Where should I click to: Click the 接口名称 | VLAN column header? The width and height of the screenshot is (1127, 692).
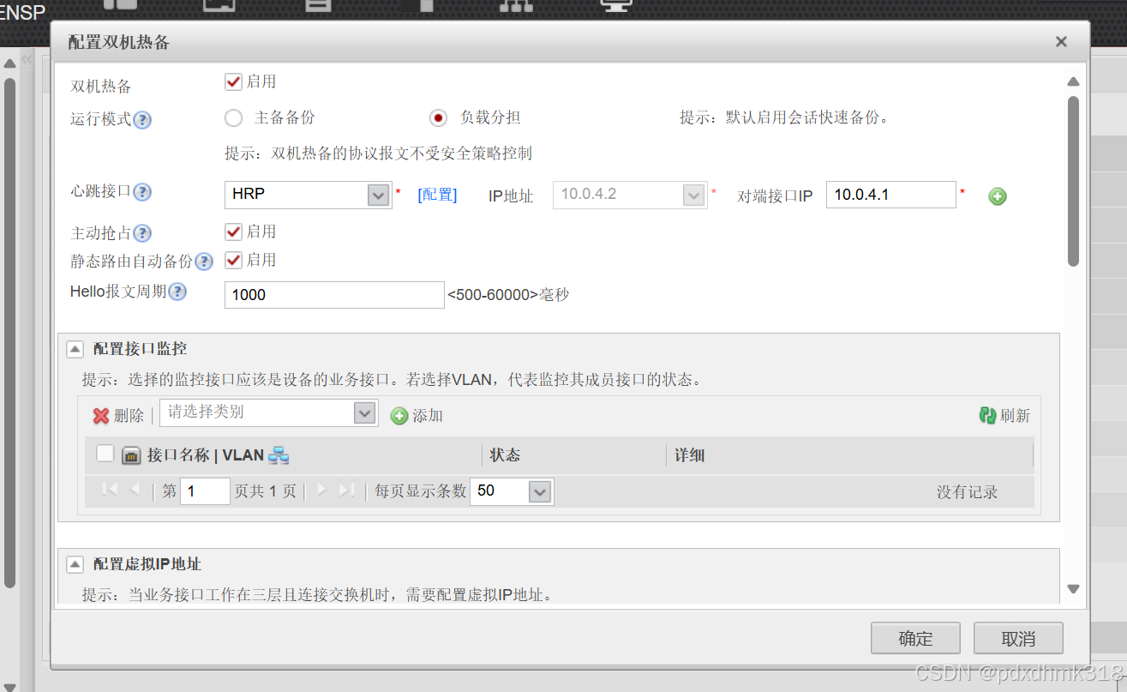206,455
